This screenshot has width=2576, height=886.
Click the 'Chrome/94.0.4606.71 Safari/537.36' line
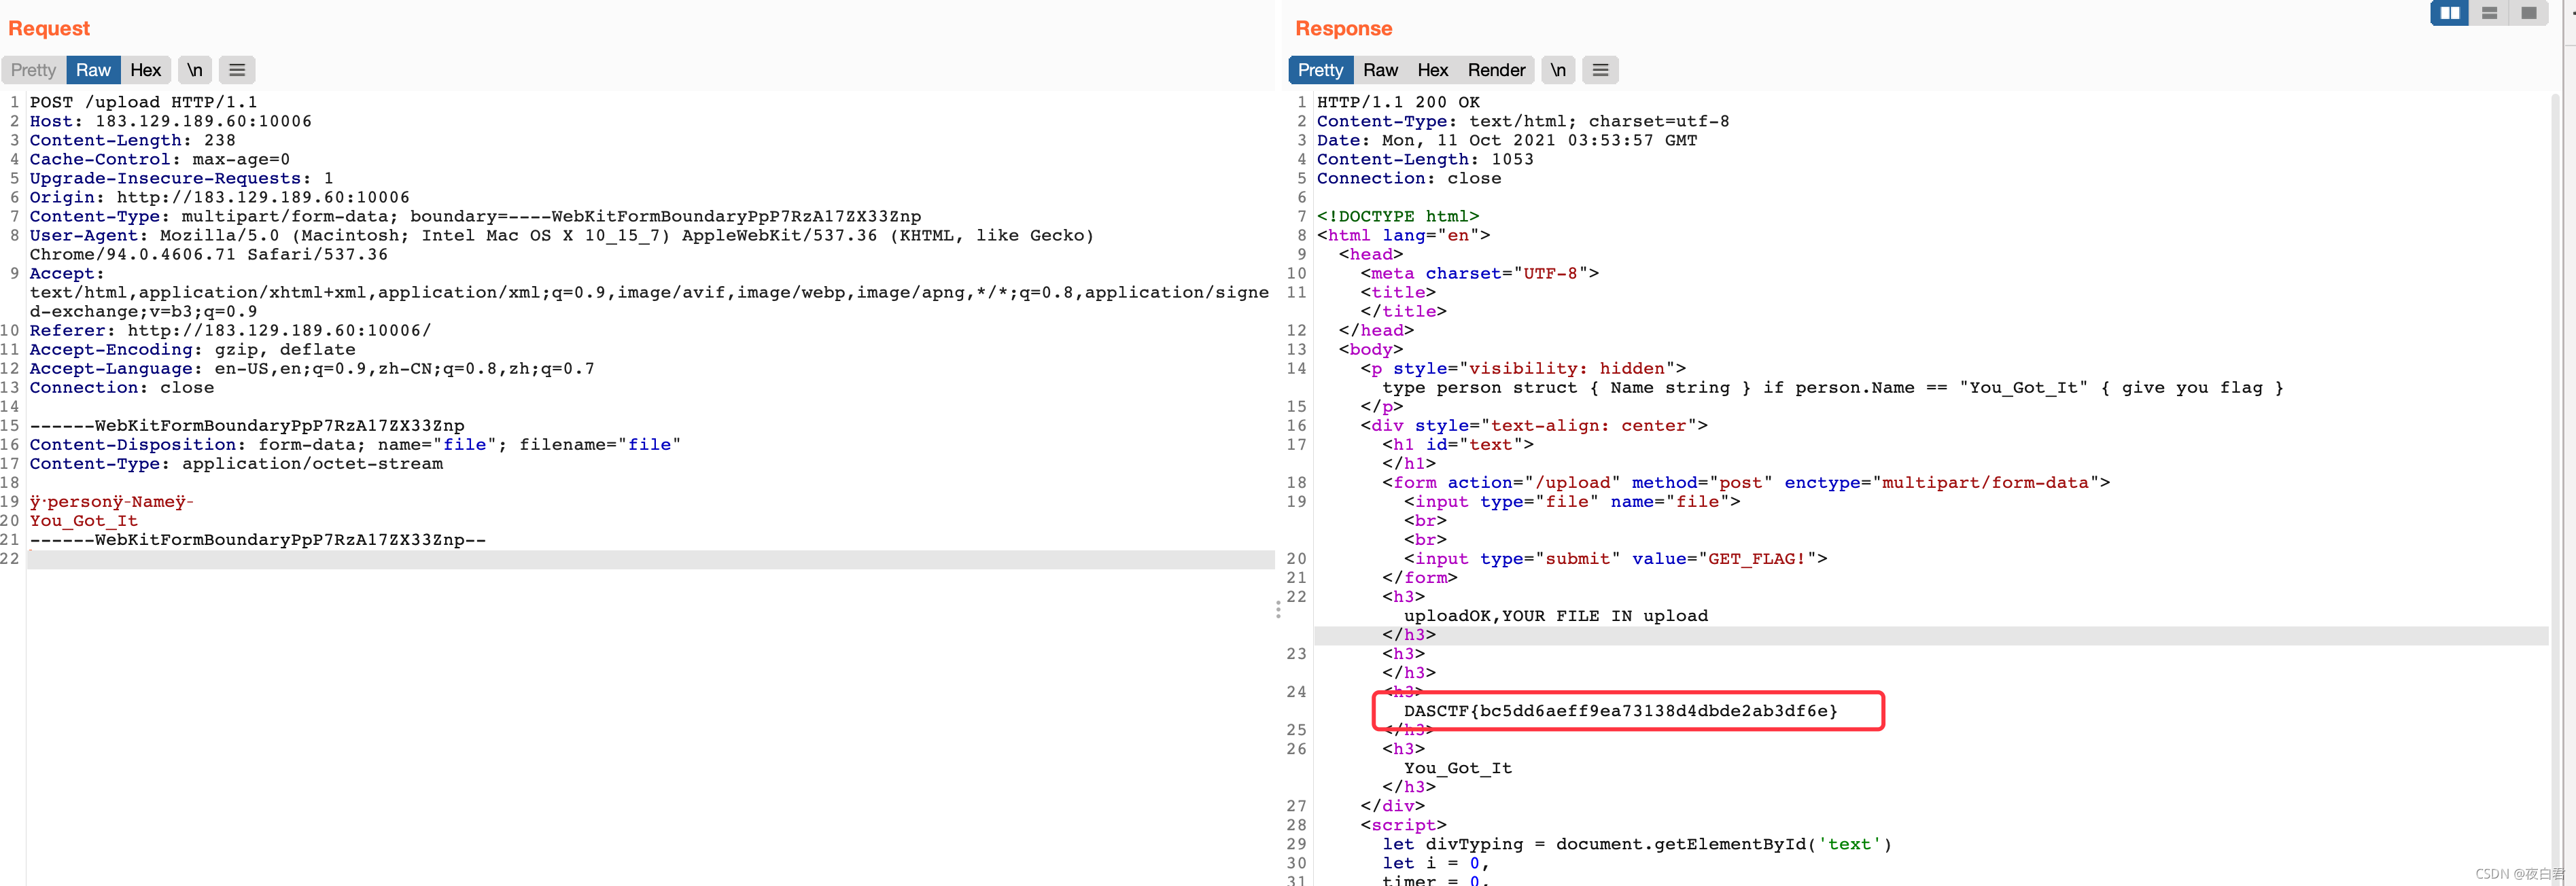click(x=208, y=254)
